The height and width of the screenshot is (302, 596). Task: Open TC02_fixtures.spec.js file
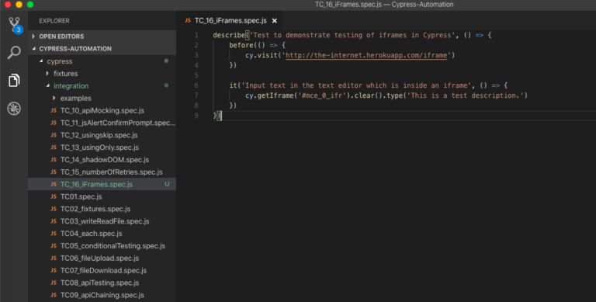(102, 209)
